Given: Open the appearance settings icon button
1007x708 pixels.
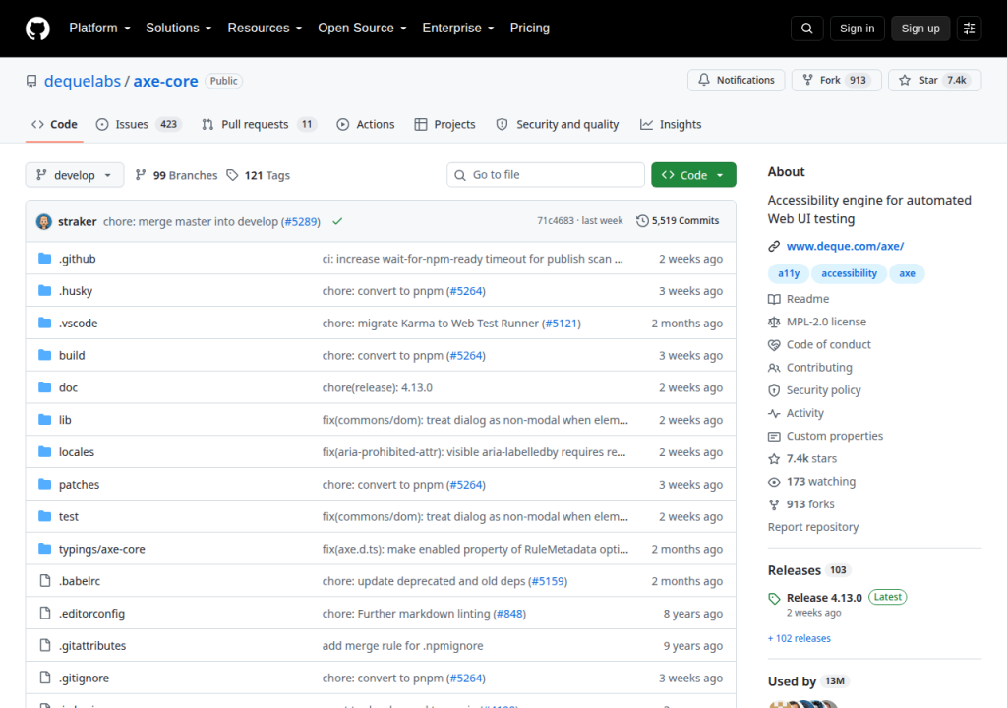Looking at the screenshot, I should coord(969,29).
